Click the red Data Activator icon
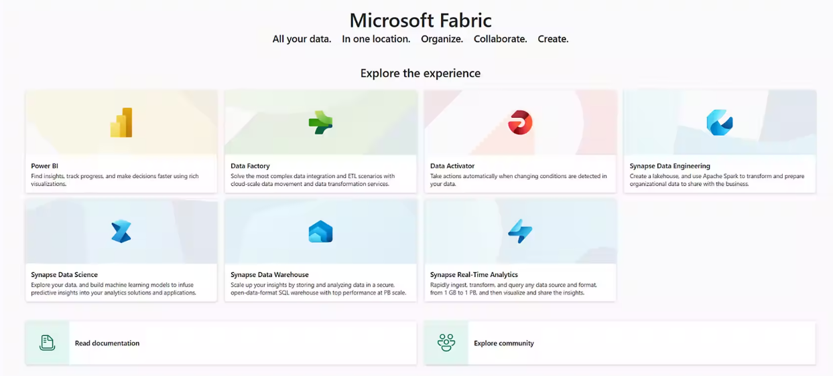 tap(520, 122)
